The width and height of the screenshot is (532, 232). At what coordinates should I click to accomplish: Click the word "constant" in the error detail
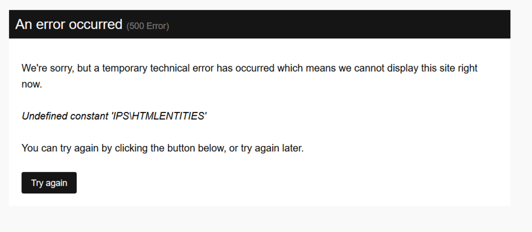(x=89, y=116)
